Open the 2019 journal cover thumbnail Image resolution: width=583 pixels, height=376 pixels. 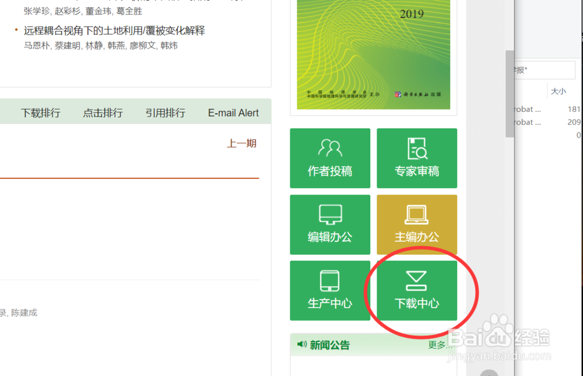pyautogui.click(x=373, y=55)
